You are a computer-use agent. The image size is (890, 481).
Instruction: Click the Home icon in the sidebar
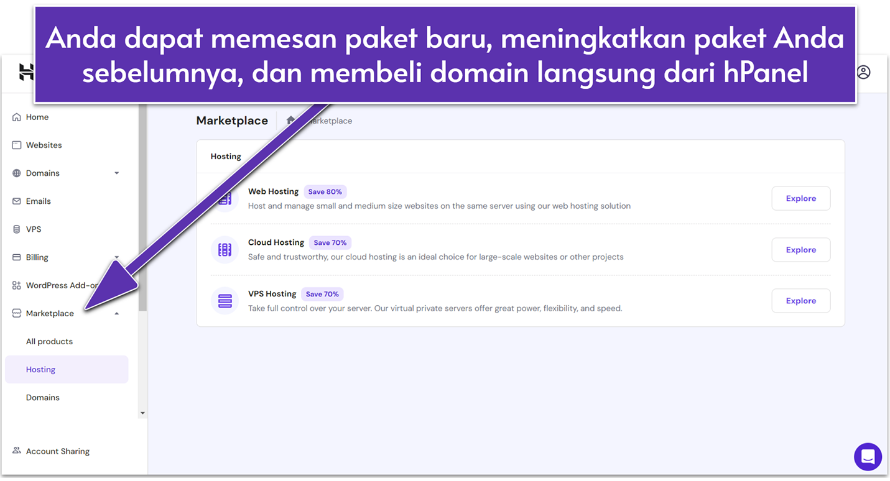coord(16,117)
